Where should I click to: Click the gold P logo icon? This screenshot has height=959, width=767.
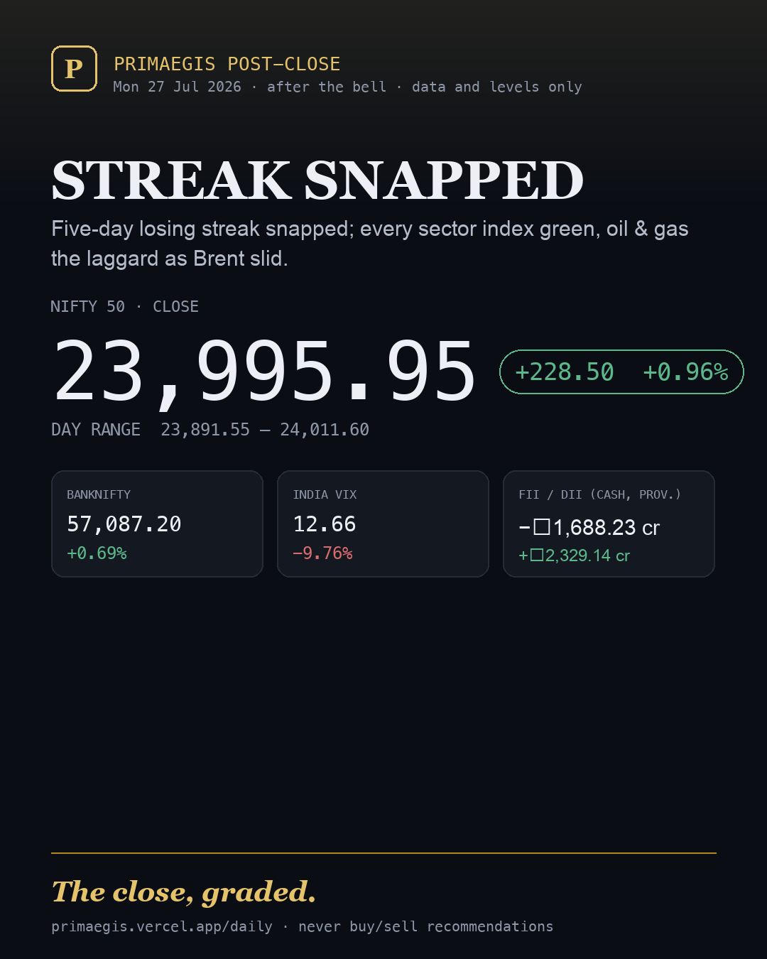(x=74, y=69)
